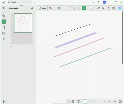Add a new tab with plus

[x=35, y=2]
